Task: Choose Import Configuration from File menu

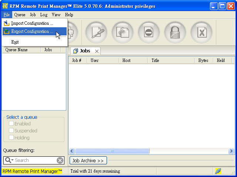Action: pyautogui.click(x=34, y=23)
